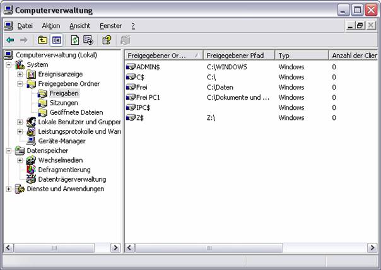Click the Z:\ path cell
381x270 pixels.
click(211, 118)
